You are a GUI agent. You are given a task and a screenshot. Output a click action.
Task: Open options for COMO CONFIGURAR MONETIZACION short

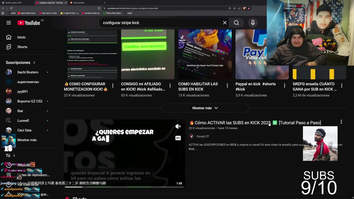pos(113,86)
